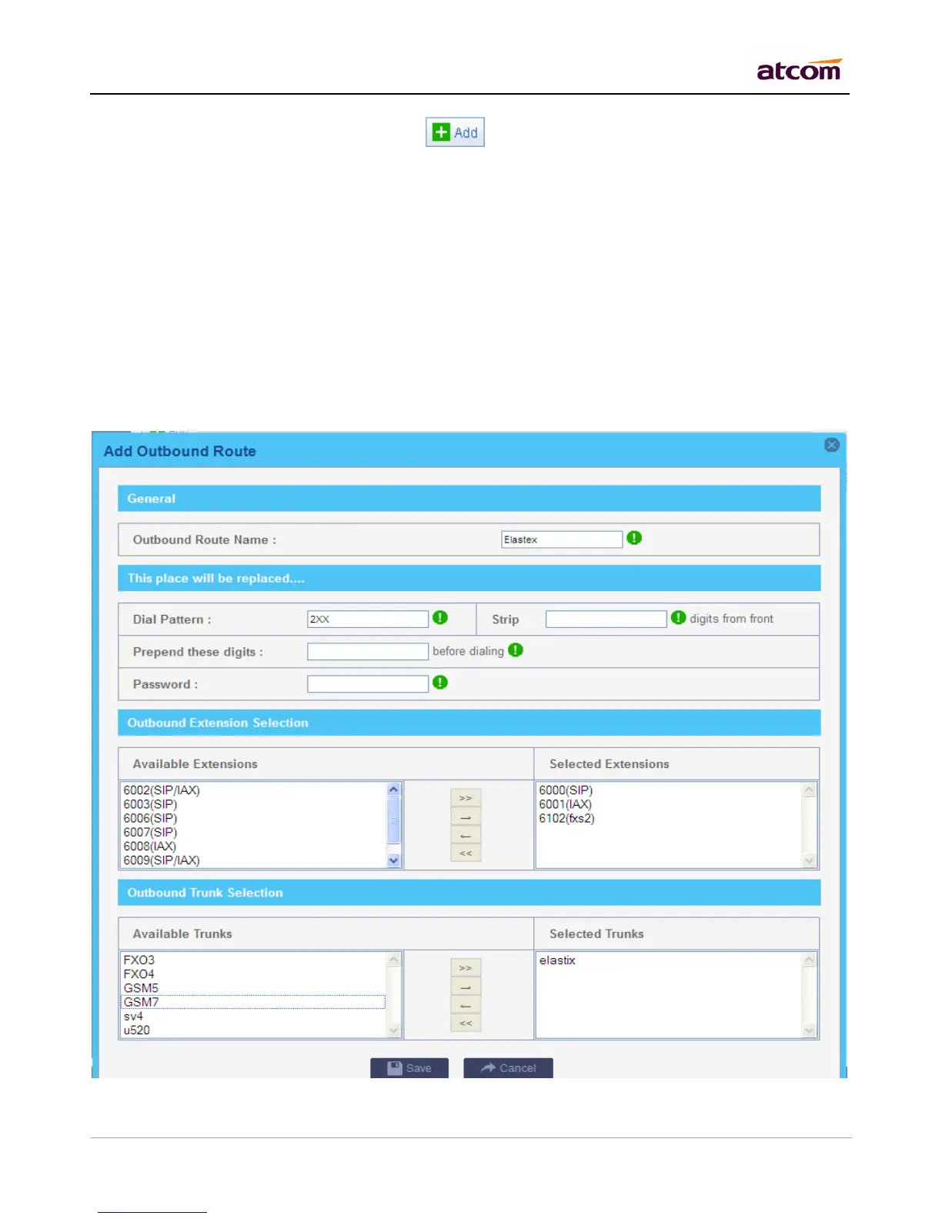Select GSM7 in Available Trunks
Image resolution: width=942 pixels, height=1219 pixels.
pos(253,1002)
